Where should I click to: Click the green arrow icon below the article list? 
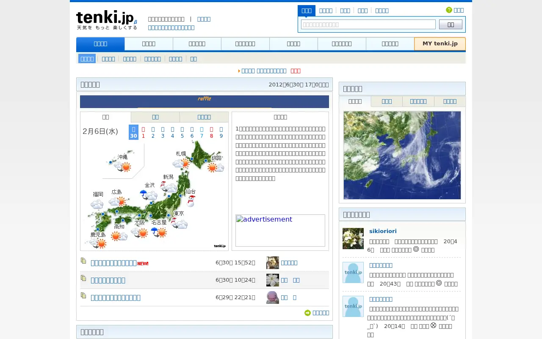click(308, 313)
